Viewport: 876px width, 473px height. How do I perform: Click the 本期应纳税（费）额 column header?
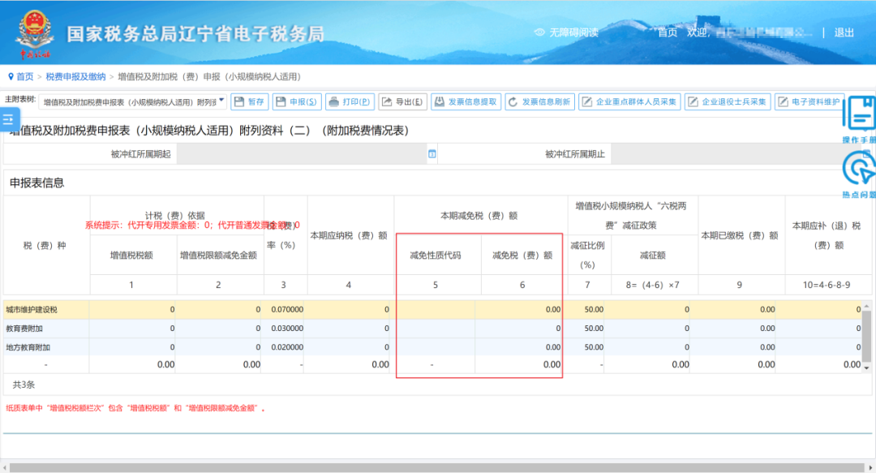(349, 235)
